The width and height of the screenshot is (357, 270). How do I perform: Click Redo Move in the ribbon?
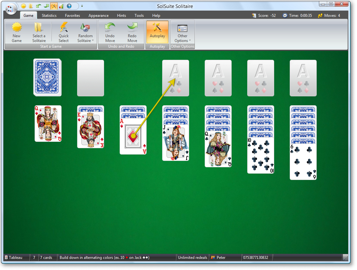coord(132,32)
